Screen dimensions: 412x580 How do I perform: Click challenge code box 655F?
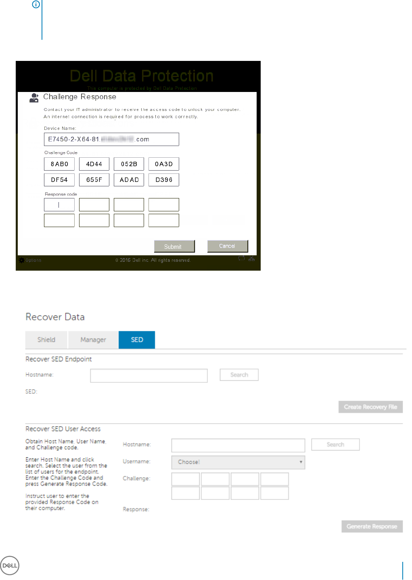94,180
